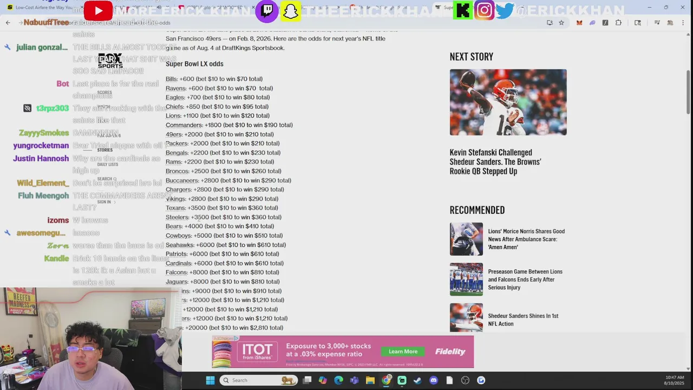The image size is (693, 390).
Task: Click the AdChoices icon on the ad banner
Action: pos(236,338)
